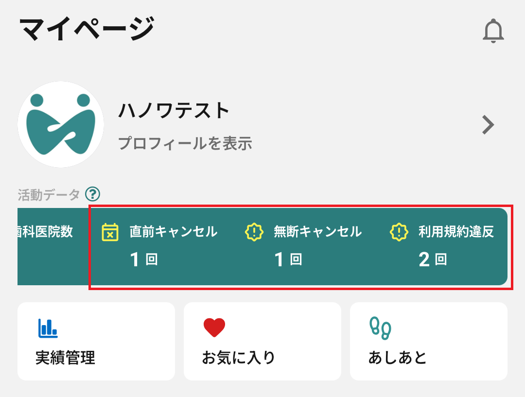Open activity data help question icon
The height and width of the screenshot is (397, 525).
coord(92,195)
